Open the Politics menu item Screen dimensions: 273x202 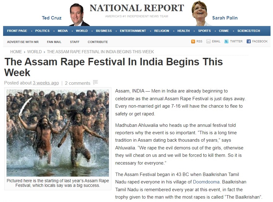click(42, 31)
